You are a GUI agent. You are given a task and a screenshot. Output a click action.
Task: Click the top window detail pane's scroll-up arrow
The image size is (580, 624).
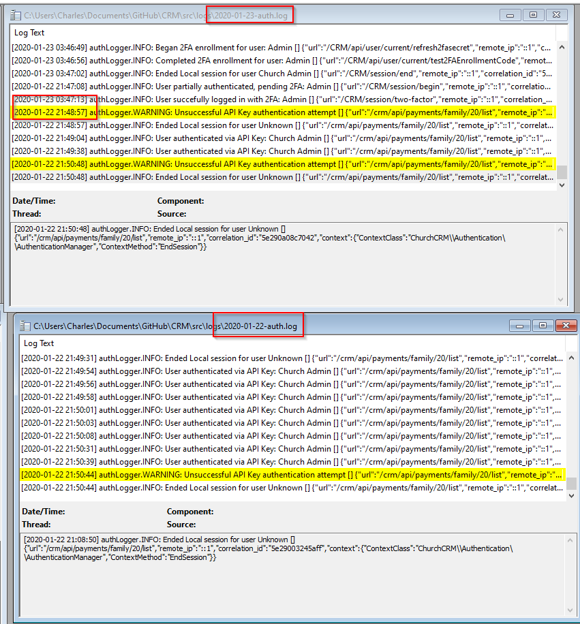(560, 230)
